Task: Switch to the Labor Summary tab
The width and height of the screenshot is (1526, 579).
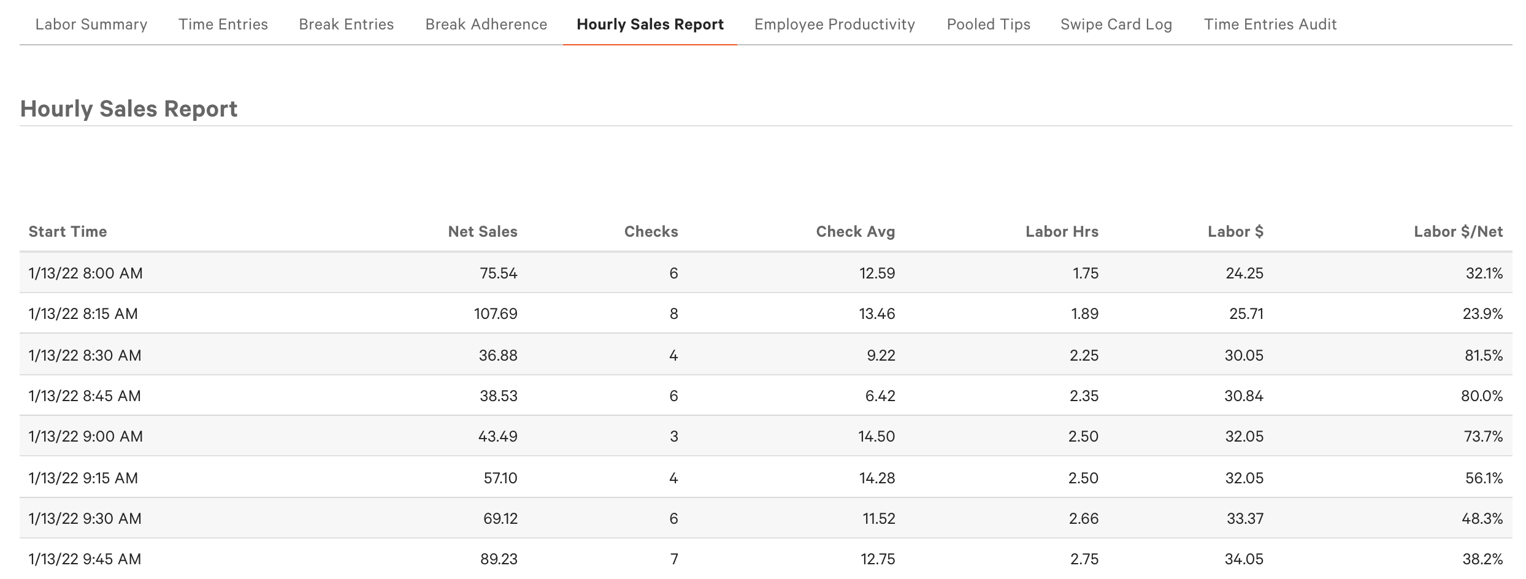Action: [x=91, y=25]
